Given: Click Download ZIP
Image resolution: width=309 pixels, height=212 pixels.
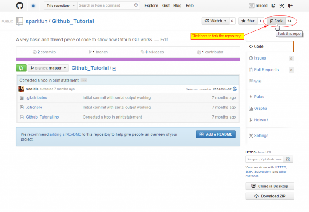Looking at the screenshot, I should [270, 196].
